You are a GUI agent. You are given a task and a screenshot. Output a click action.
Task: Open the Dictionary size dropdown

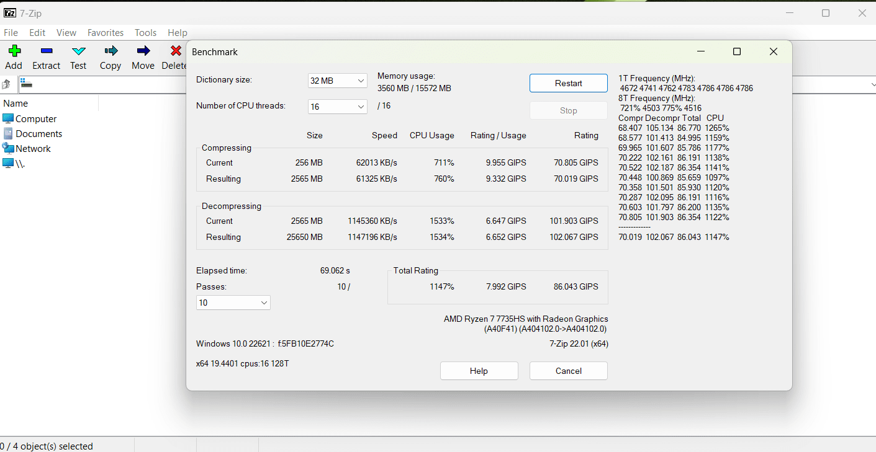point(337,81)
